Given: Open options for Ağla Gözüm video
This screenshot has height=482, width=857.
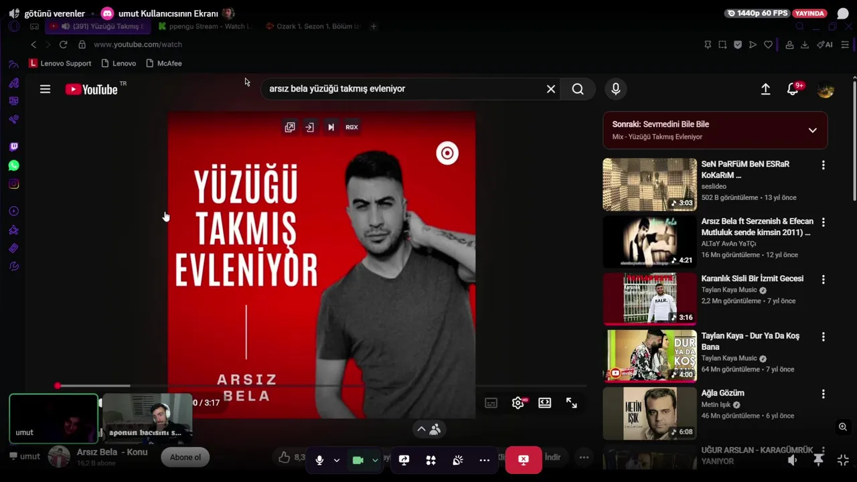Looking at the screenshot, I should (823, 394).
